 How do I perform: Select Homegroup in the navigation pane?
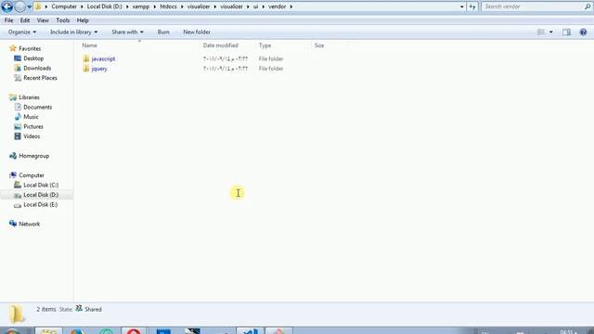33,156
